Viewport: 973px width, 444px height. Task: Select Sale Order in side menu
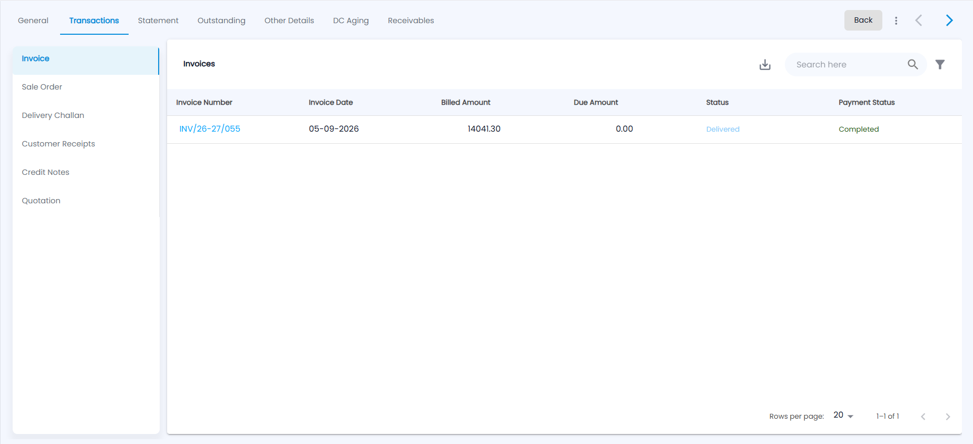[85, 87]
